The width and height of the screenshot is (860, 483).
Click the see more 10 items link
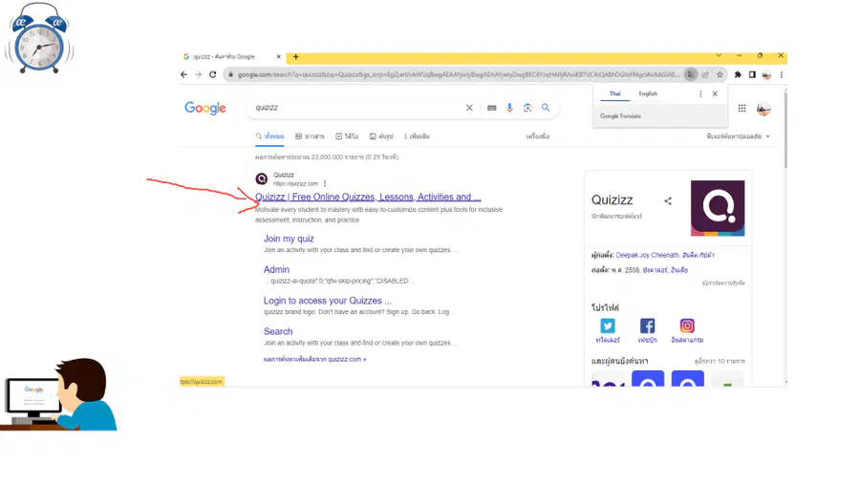click(719, 362)
